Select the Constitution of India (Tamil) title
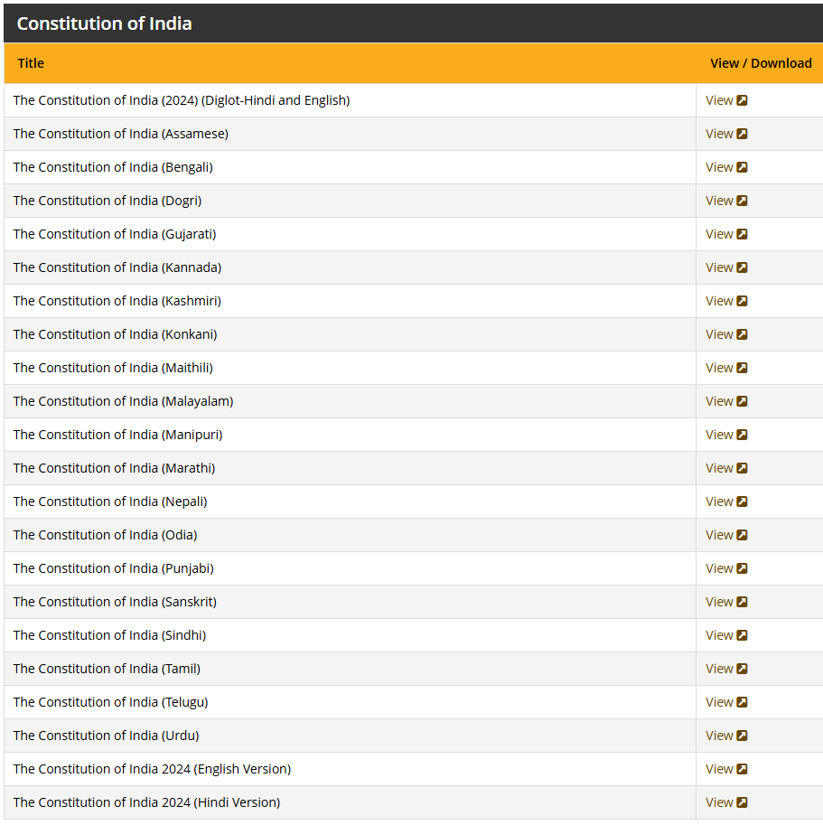This screenshot has width=823, height=825. pyautogui.click(x=107, y=669)
